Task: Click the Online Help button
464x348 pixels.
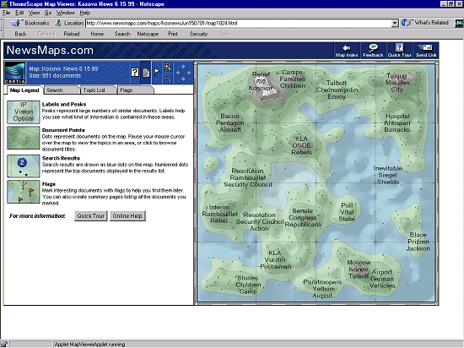Action: [x=127, y=216]
